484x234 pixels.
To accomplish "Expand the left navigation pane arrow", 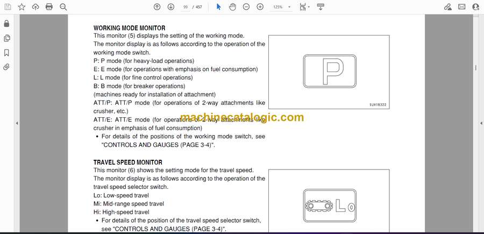I will tap(17, 123).
